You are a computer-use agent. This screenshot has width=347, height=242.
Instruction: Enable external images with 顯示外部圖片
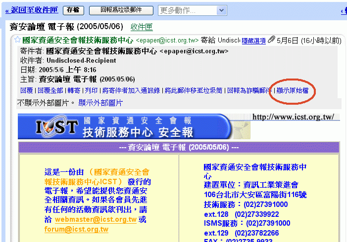100,103
